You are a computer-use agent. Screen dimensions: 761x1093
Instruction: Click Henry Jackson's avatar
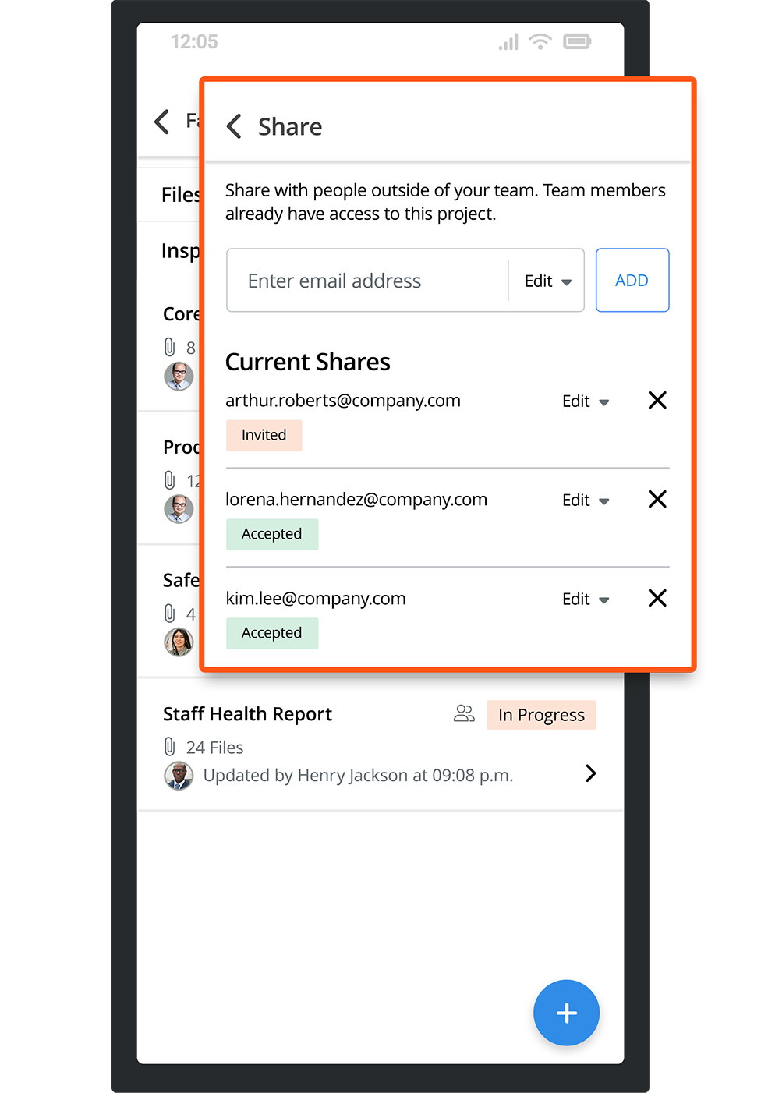(x=179, y=776)
